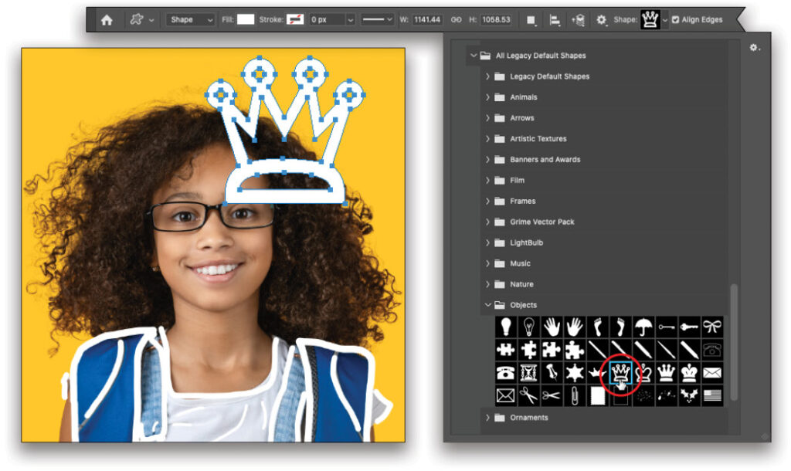
Task: Choose the scissors shape next to the paperclip
Action: click(552, 396)
